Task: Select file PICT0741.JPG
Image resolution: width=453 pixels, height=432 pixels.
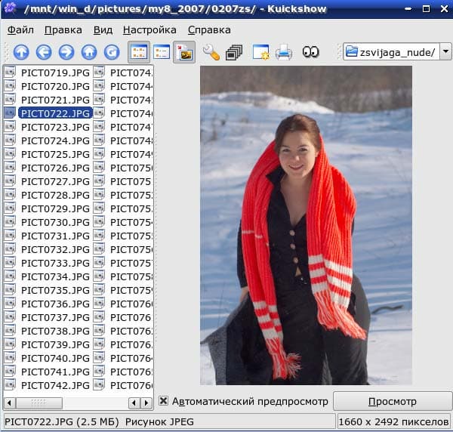Action: (x=55, y=372)
